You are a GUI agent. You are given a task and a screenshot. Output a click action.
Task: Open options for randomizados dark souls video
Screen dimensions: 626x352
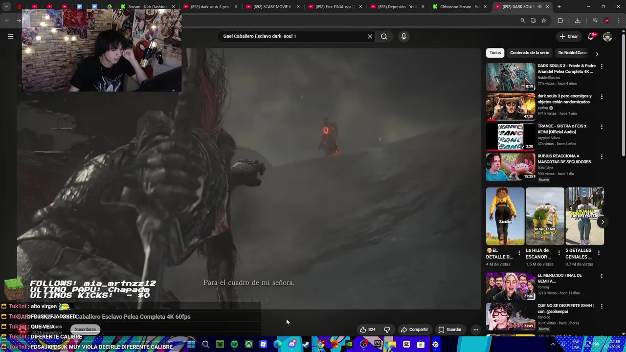point(602,97)
